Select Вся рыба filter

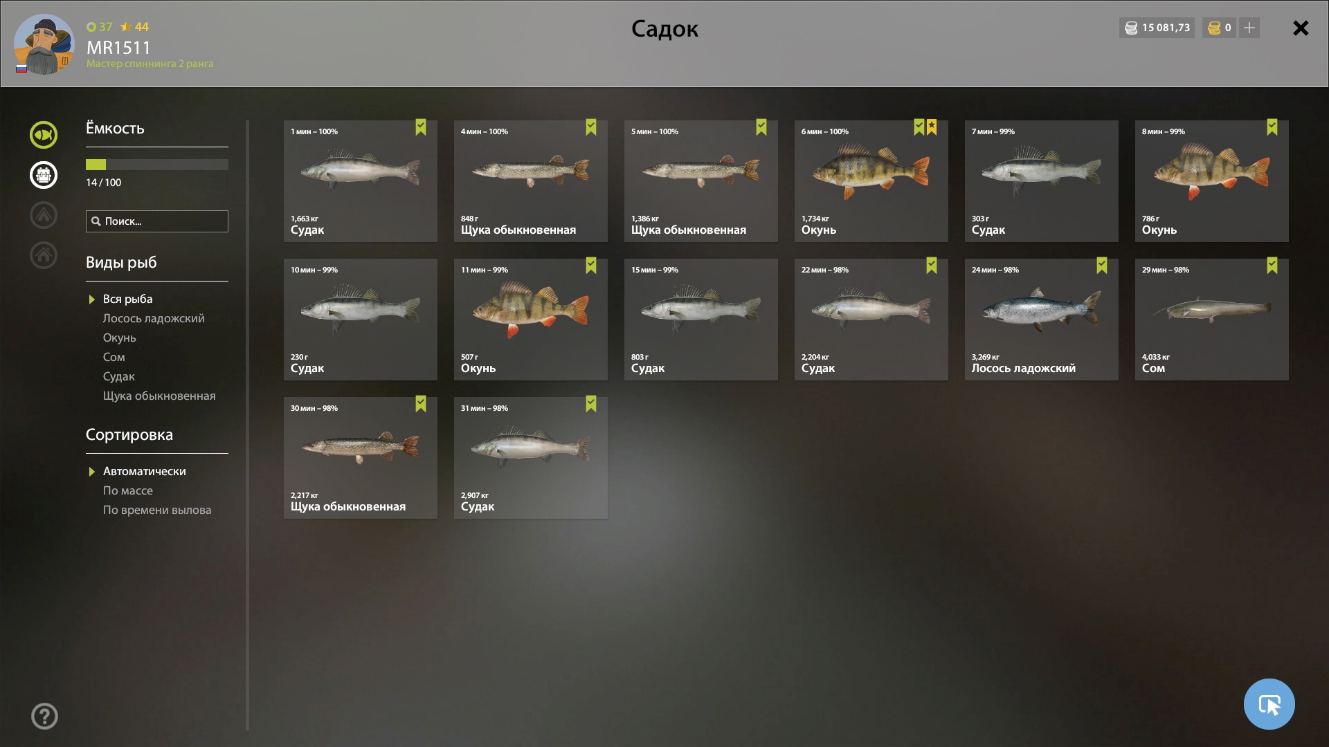pos(127,299)
